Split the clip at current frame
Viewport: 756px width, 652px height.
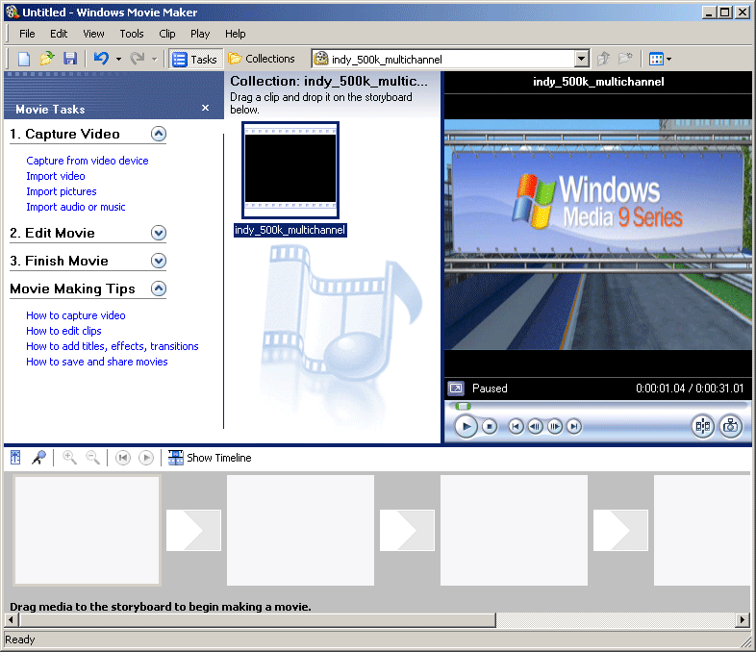coord(703,426)
